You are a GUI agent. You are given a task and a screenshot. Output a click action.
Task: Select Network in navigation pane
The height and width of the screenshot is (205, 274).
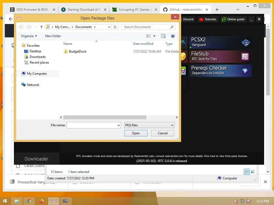33,85
